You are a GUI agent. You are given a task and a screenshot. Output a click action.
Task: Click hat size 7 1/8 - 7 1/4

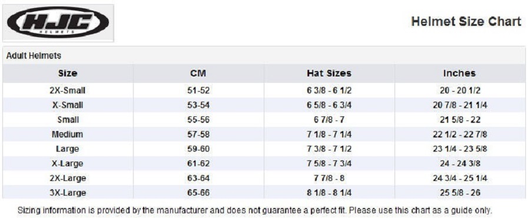pyautogui.click(x=329, y=135)
